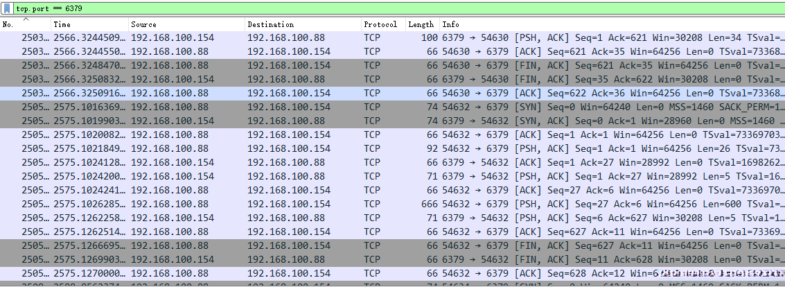Sort packets by the No. column header
This screenshot has width=785, height=287.
tap(26, 24)
